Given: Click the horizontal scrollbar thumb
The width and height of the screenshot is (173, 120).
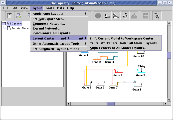Looking at the screenshot, I should [111, 103].
